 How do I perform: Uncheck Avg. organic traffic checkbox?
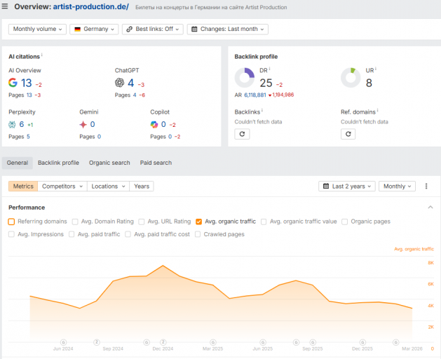click(x=198, y=222)
